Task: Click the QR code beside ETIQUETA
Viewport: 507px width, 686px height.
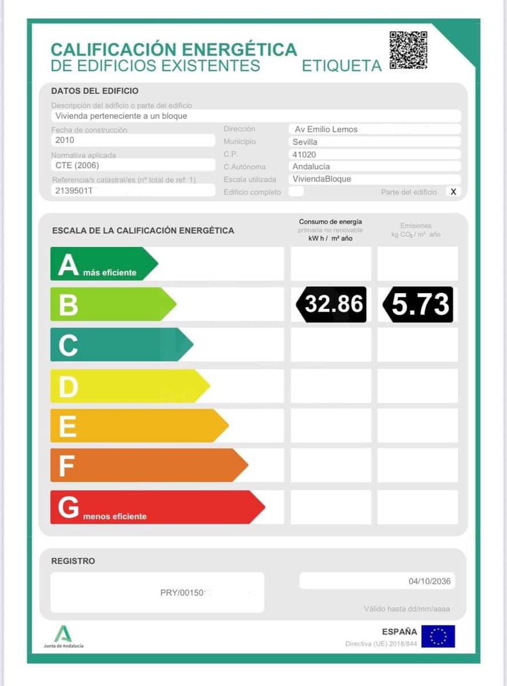Action: tap(409, 50)
